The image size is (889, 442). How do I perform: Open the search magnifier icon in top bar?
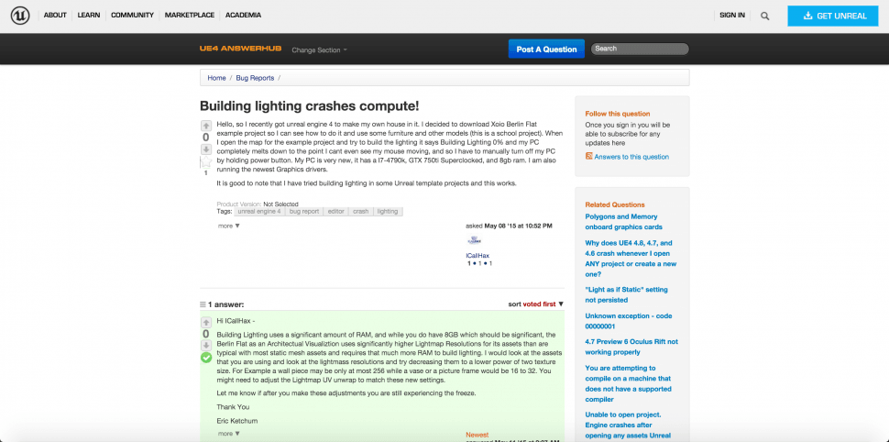click(765, 16)
